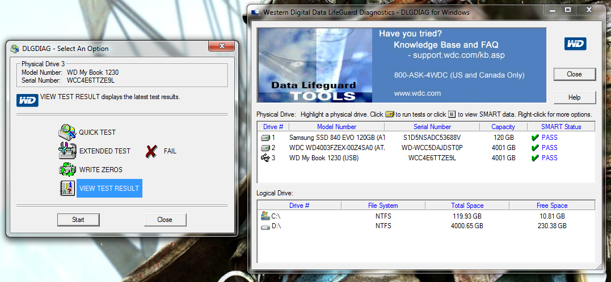Click USB icon for WD My Book 1230
This screenshot has width=611, height=282.
point(266,158)
